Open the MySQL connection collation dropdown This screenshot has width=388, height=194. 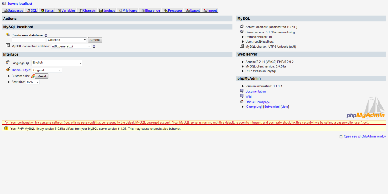click(71, 46)
